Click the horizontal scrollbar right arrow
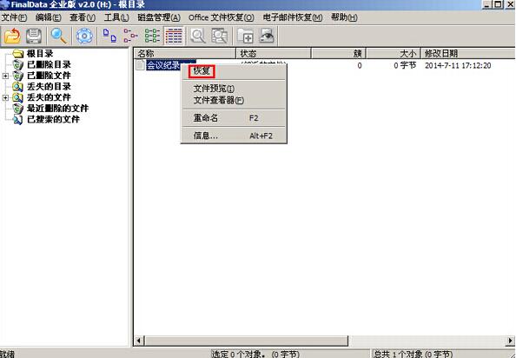Viewport: 516px width, 358px height. pos(510,341)
